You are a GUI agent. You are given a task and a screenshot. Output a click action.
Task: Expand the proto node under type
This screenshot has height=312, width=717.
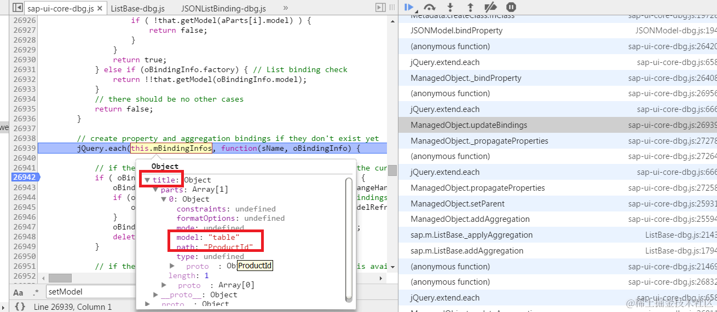tap(172, 266)
